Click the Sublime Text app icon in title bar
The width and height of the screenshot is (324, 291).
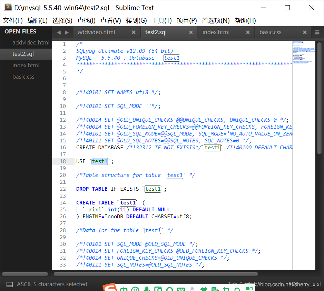[8, 7]
